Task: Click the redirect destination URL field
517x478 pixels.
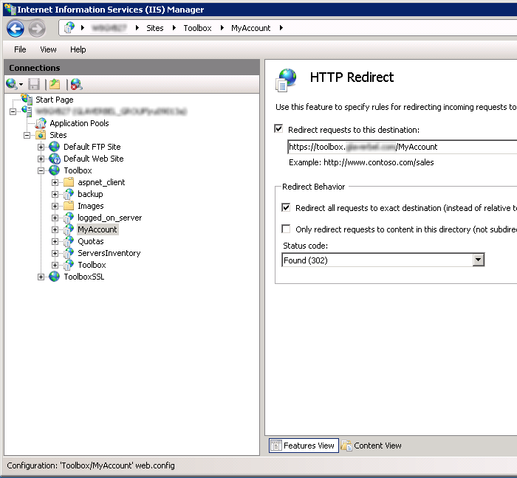Action: (x=399, y=147)
